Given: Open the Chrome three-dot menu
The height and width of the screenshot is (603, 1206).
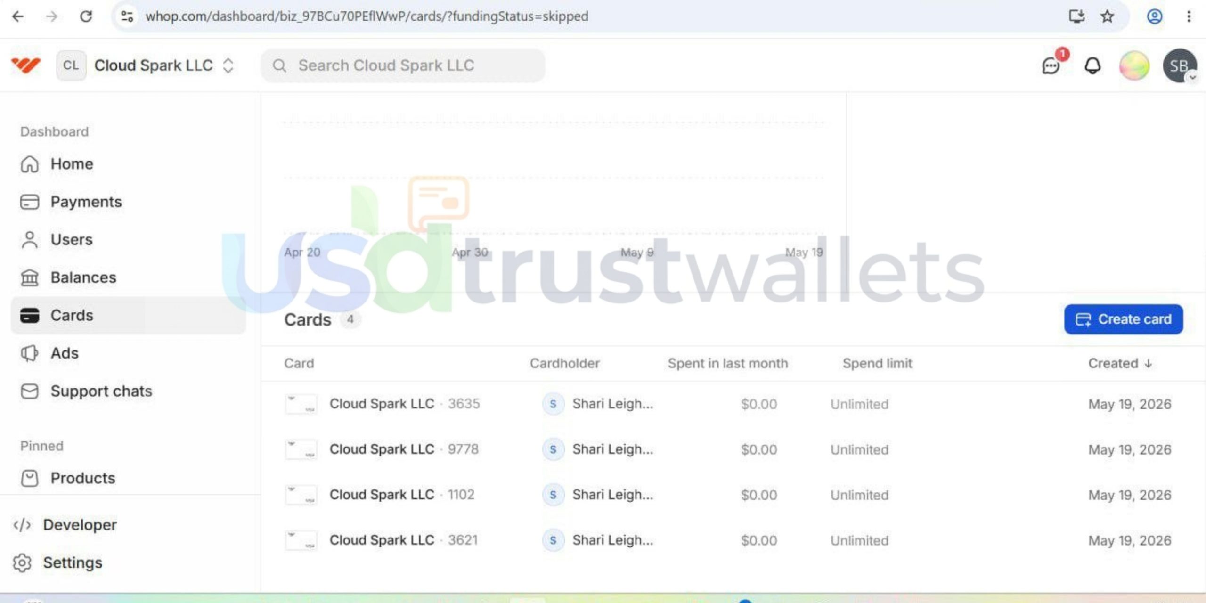Looking at the screenshot, I should [1189, 16].
